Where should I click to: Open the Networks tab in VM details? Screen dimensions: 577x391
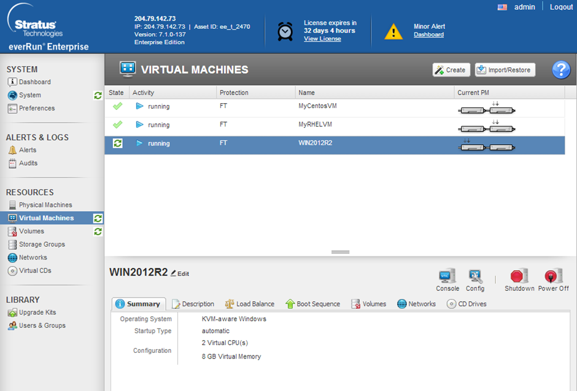[417, 304]
